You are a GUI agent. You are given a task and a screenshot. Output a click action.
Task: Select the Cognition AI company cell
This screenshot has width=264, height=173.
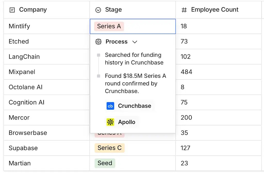(x=27, y=102)
